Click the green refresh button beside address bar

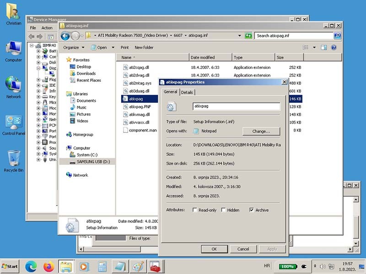click(248, 36)
